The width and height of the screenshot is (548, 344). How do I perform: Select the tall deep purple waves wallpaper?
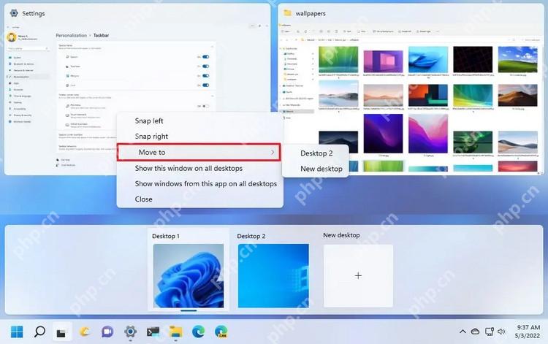383,134
